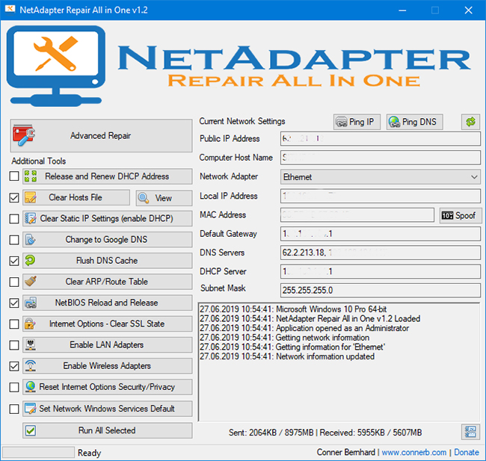Click the green Flush DNS Cache icon
Viewport: 486px width, 461px height.
31,260
